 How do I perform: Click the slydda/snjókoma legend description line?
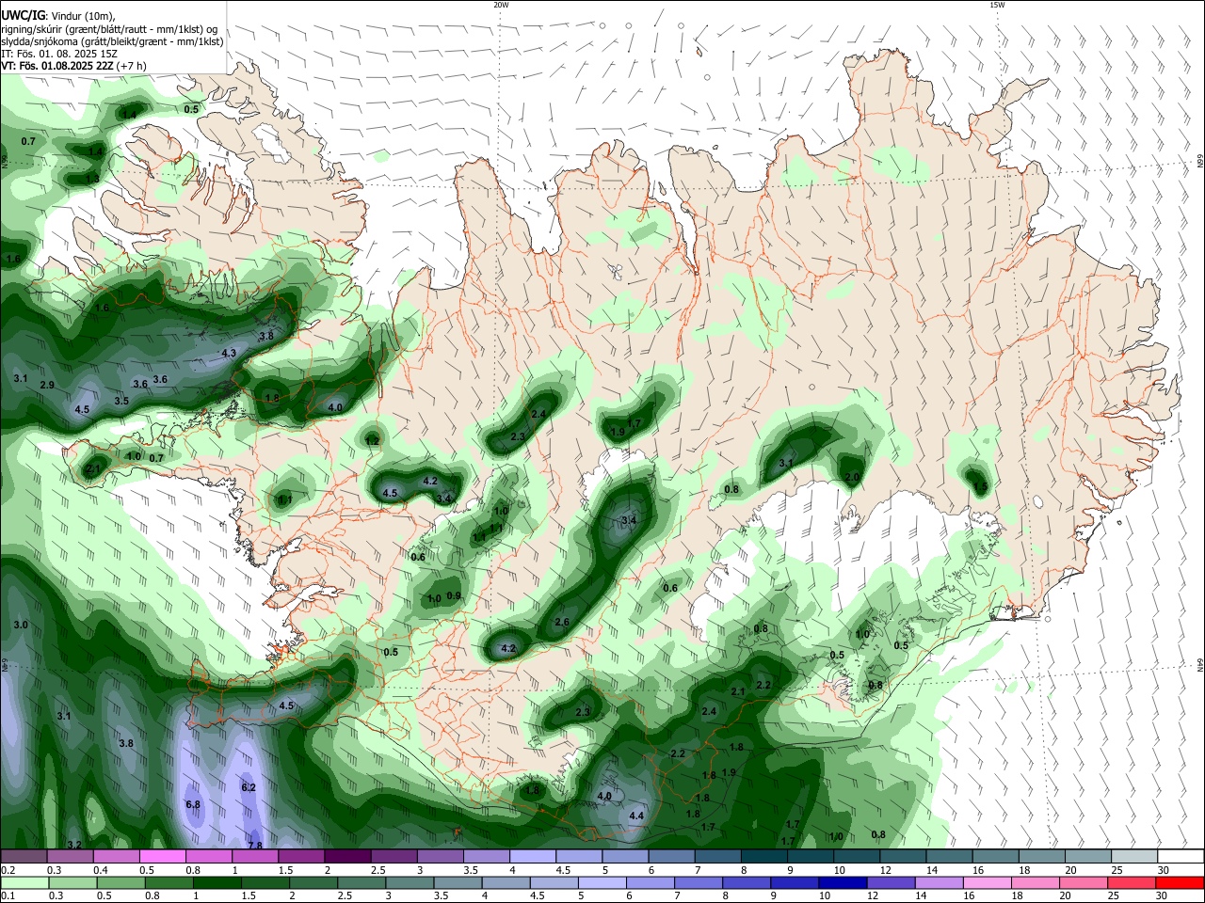(112, 41)
